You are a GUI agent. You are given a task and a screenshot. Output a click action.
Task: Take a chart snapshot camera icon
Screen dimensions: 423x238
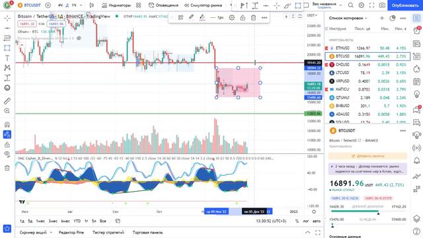pyautogui.click(x=382, y=5)
